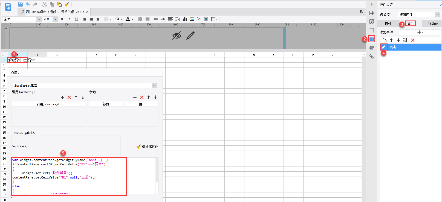Open the 添加事件 plus dropdown
This screenshot has height=202, width=442.
(x=420, y=32)
